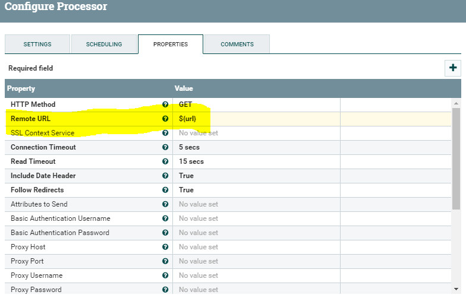This screenshot has width=466, height=298.
Task: Open help icon for Proxy Password
Action: coord(165,290)
